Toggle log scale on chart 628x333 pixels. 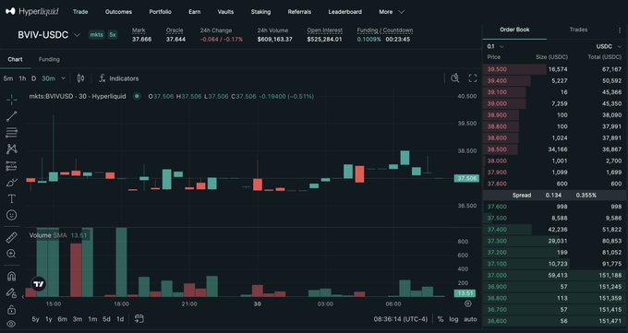click(453, 319)
